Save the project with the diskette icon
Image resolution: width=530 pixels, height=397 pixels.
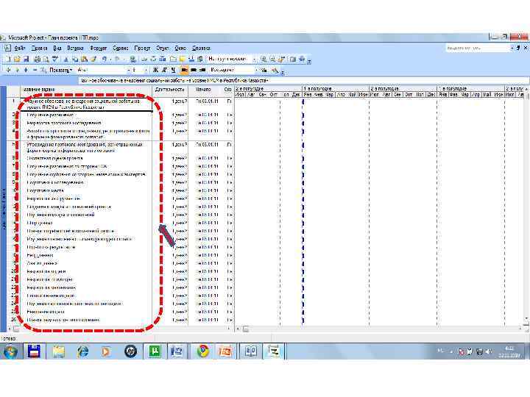point(26,59)
